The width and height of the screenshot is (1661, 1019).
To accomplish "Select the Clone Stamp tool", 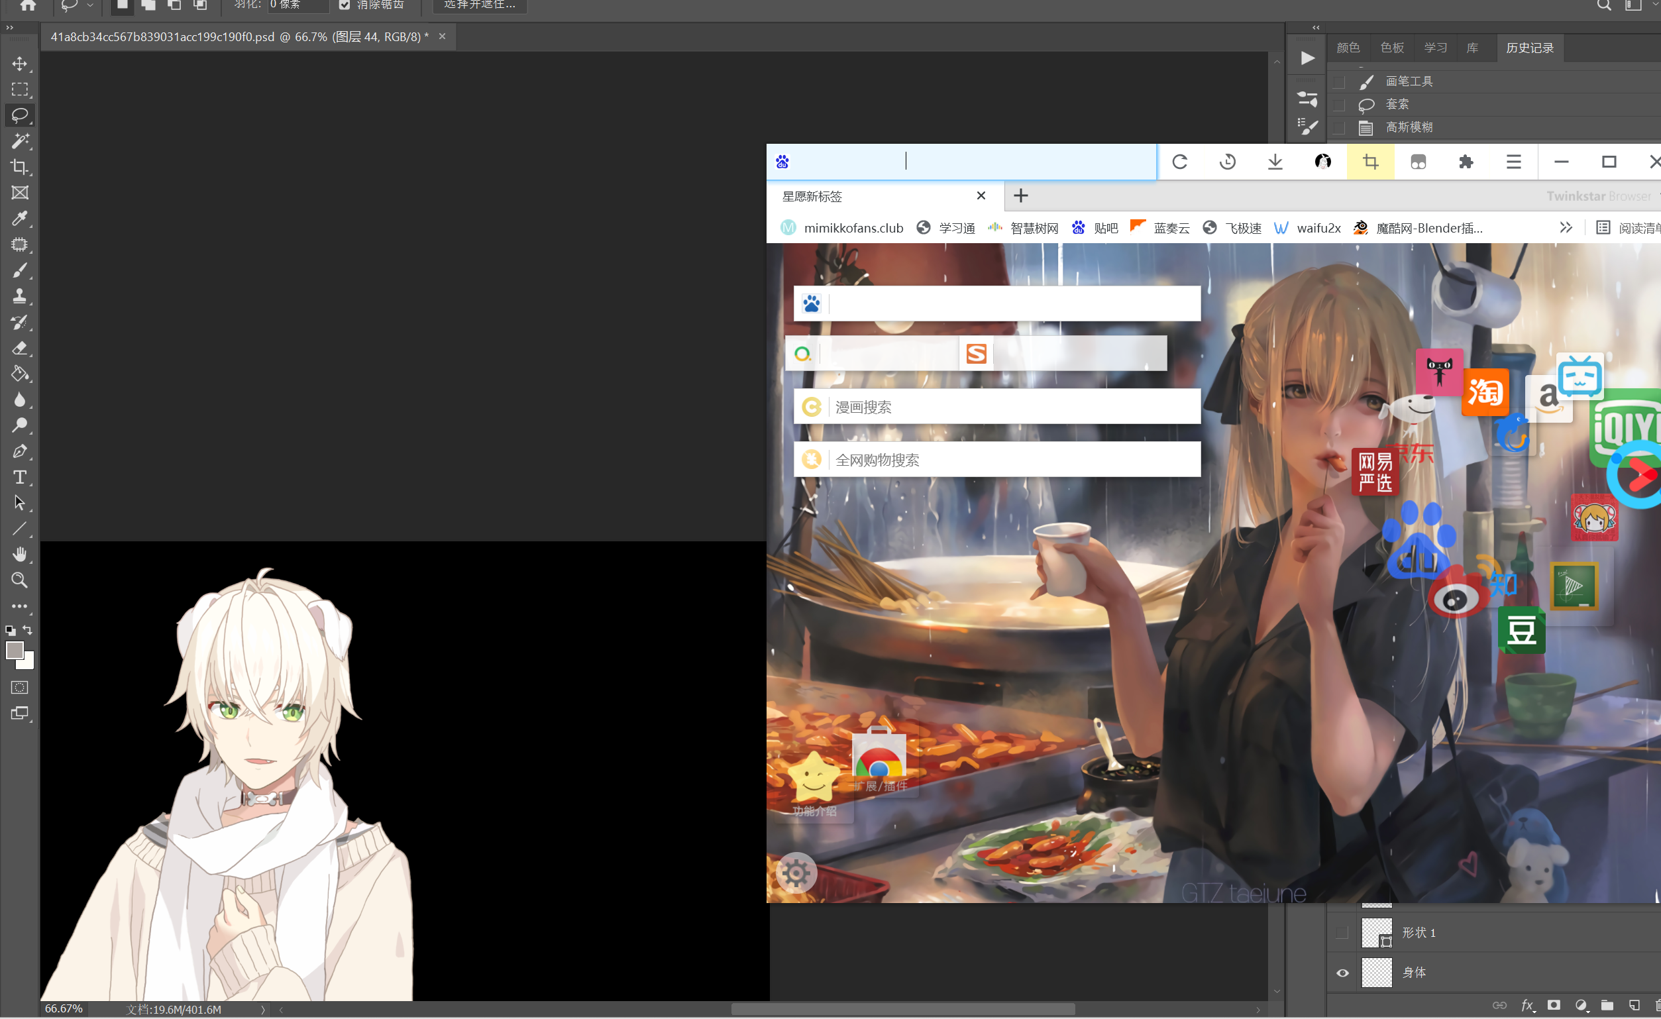I will point(20,296).
